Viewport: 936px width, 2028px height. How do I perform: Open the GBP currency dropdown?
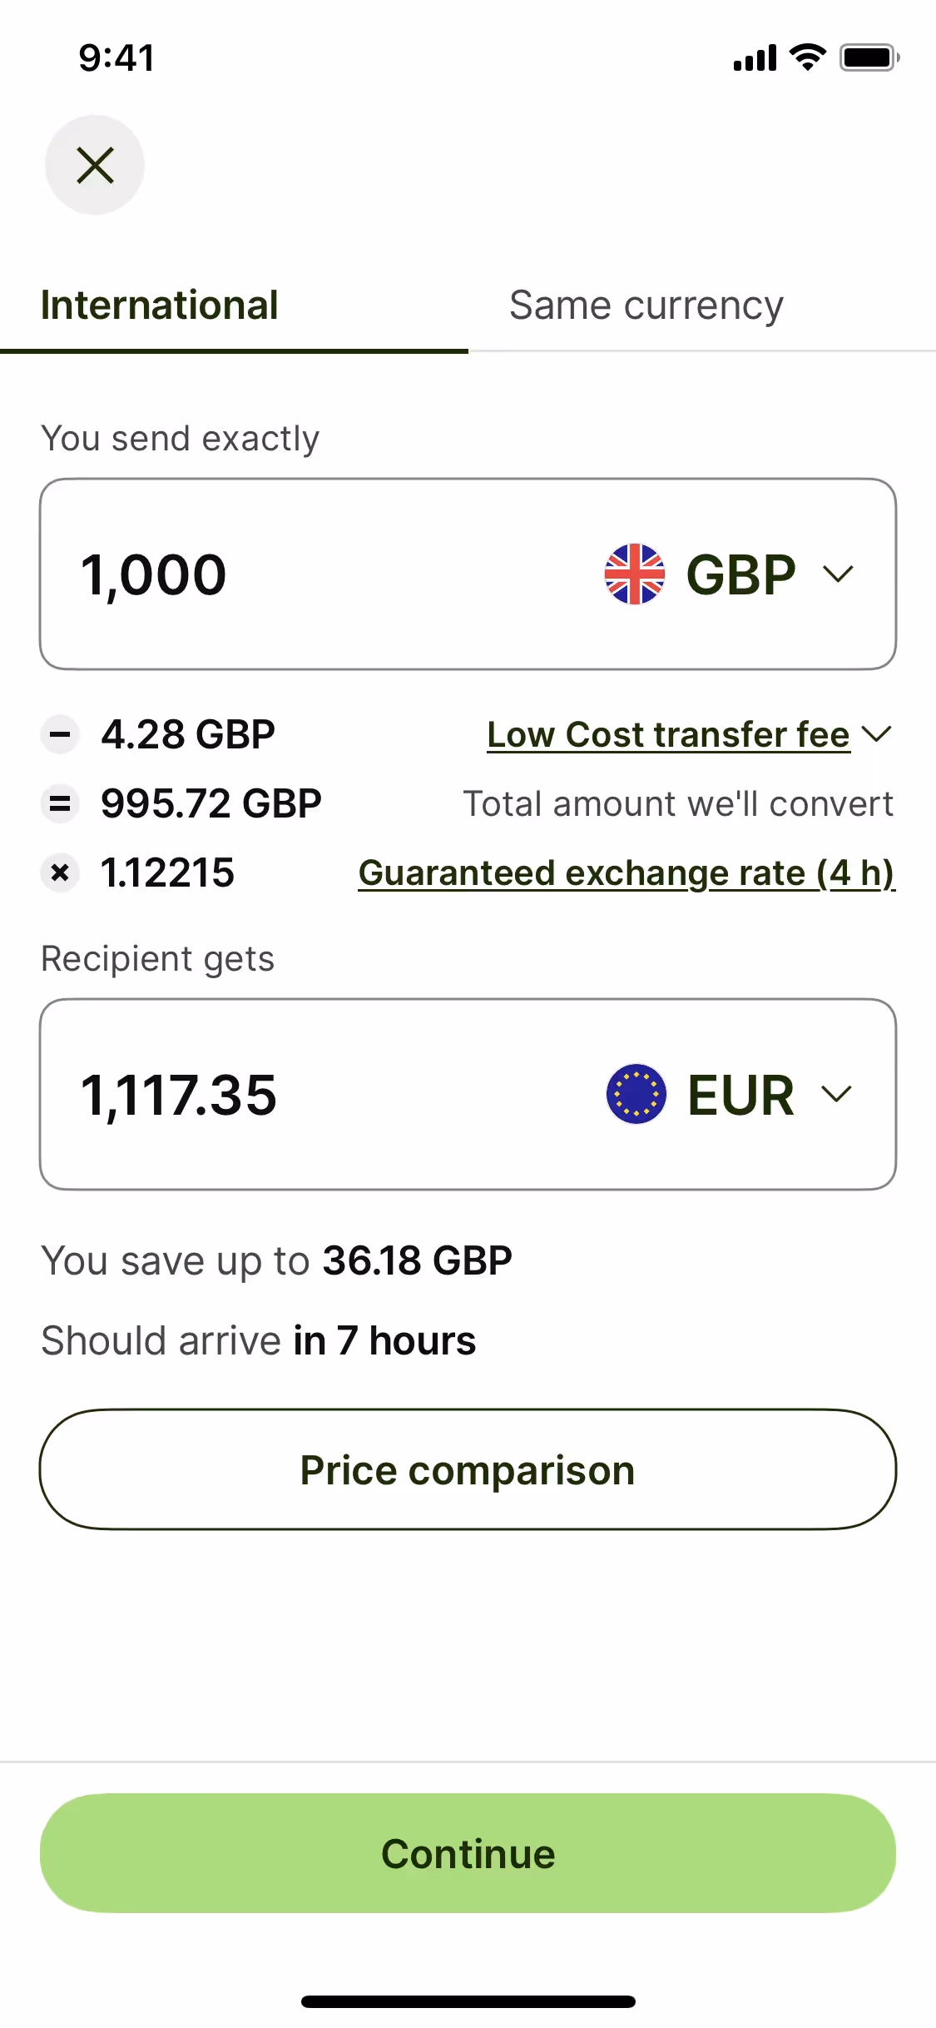pos(838,574)
